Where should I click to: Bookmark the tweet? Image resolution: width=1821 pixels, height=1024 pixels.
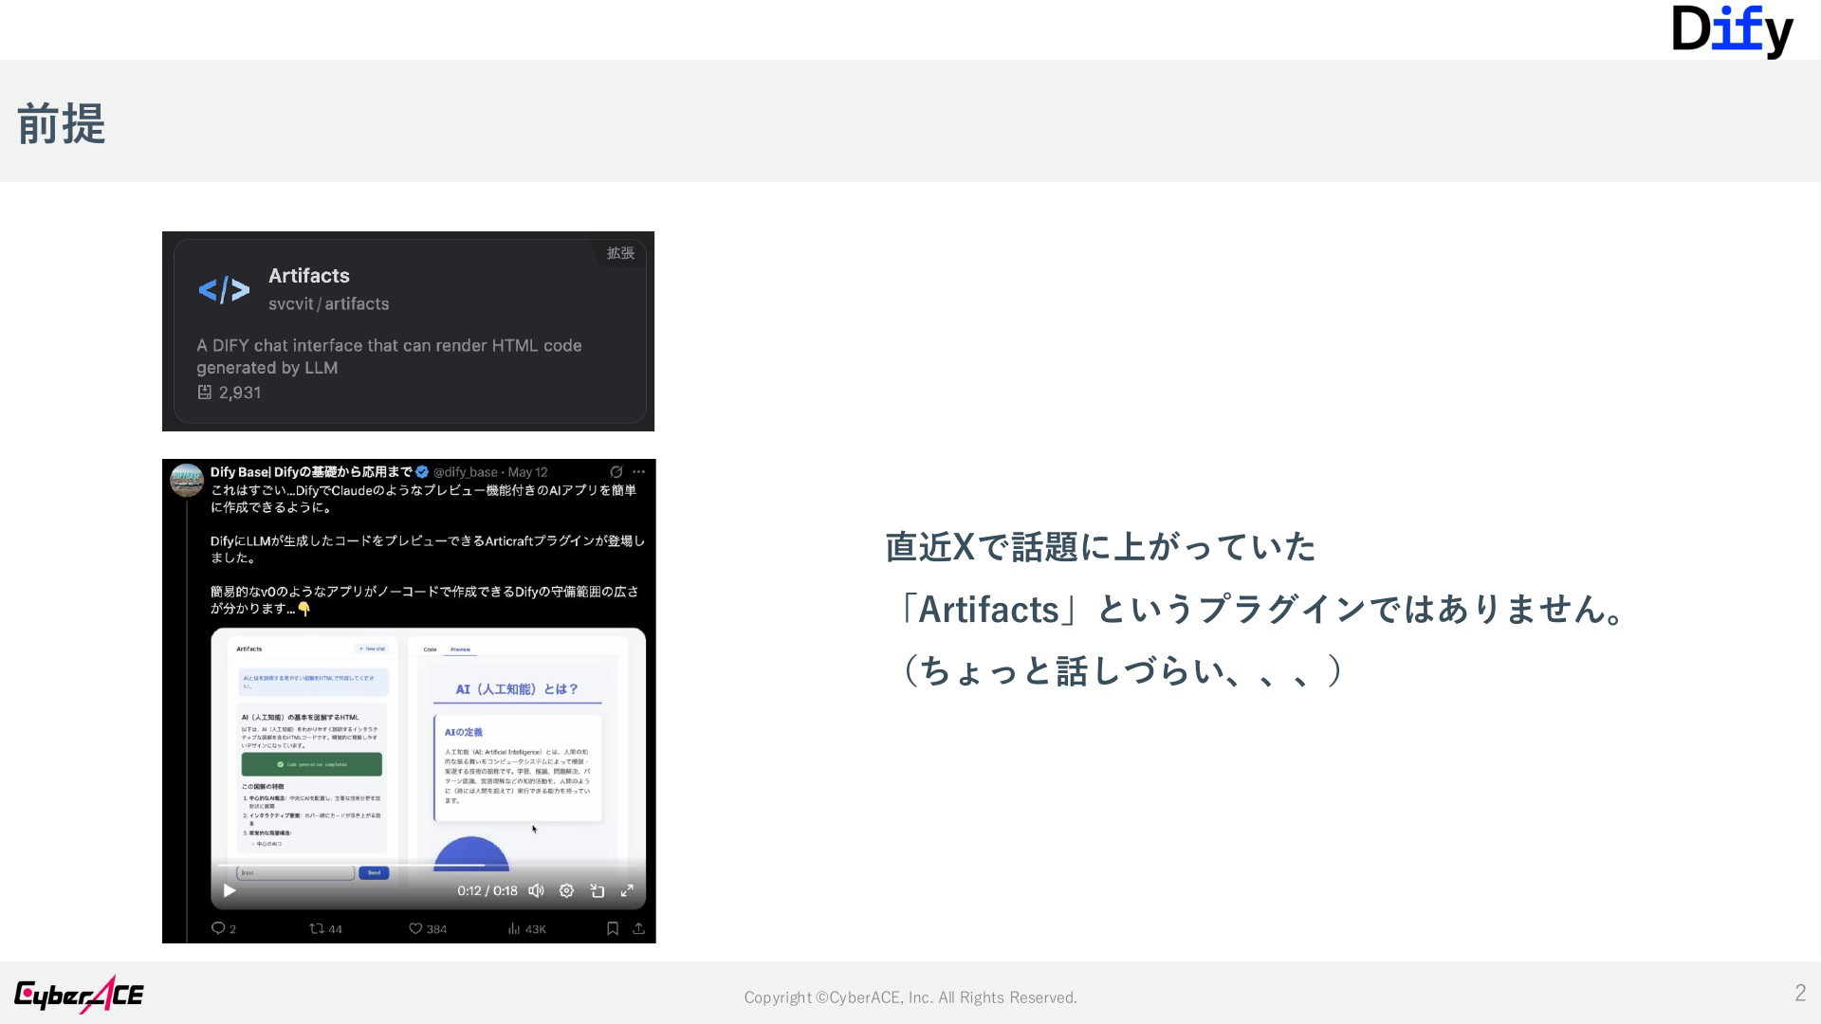pos(613,929)
